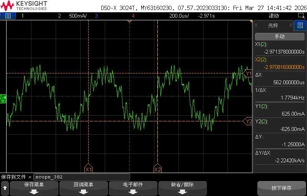Screen dimensions: 307x196
Task: Select the X2(2) cursor readout
Action: [x=280, y=63]
